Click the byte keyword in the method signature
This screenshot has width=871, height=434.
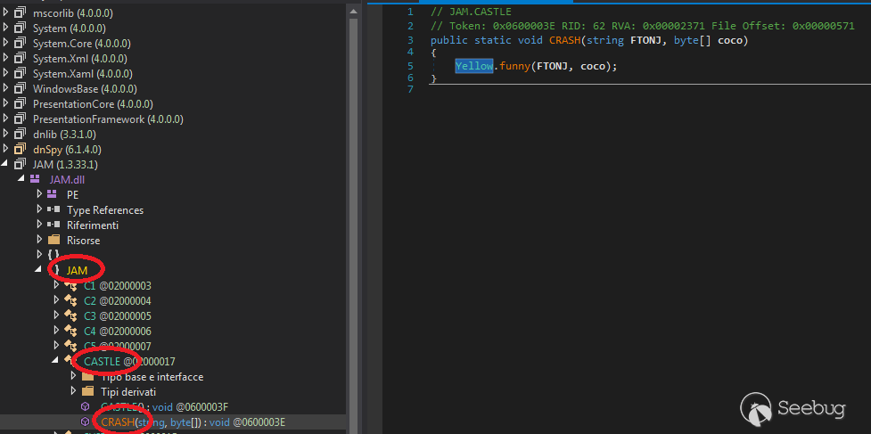click(685, 40)
